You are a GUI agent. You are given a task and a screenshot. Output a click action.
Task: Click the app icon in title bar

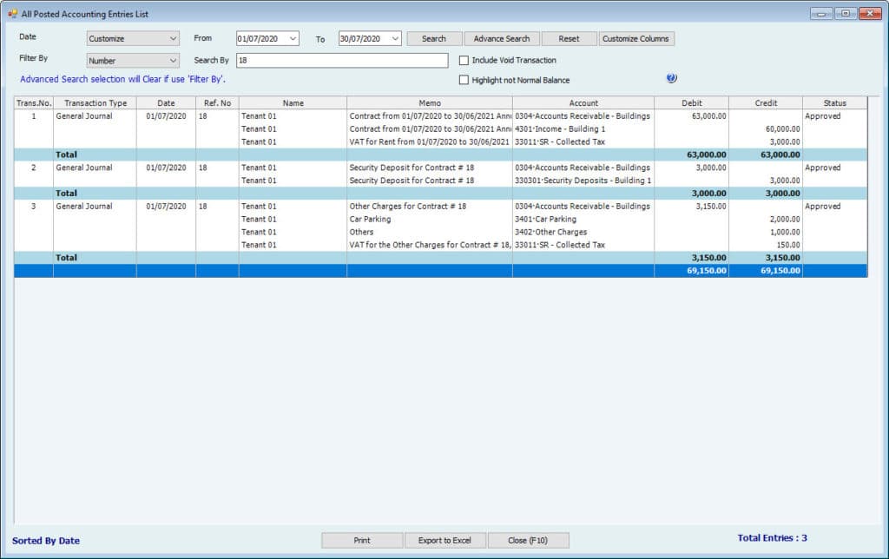[x=12, y=13]
